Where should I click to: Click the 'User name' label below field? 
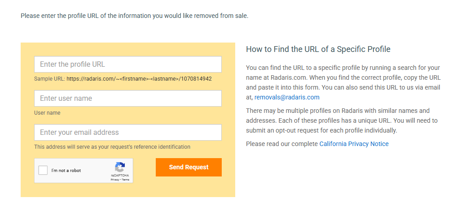tap(47, 113)
